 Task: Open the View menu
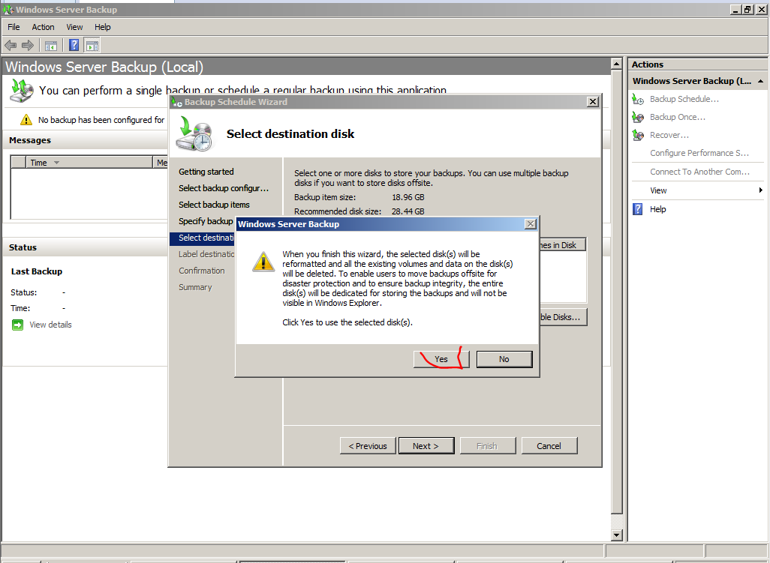pyautogui.click(x=74, y=27)
